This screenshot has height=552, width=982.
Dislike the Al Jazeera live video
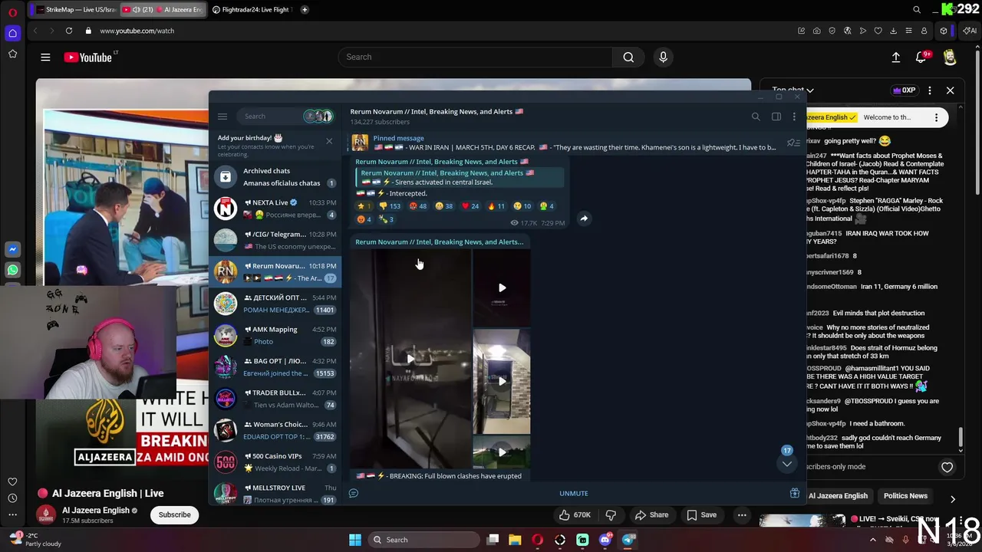click(611, 514)
